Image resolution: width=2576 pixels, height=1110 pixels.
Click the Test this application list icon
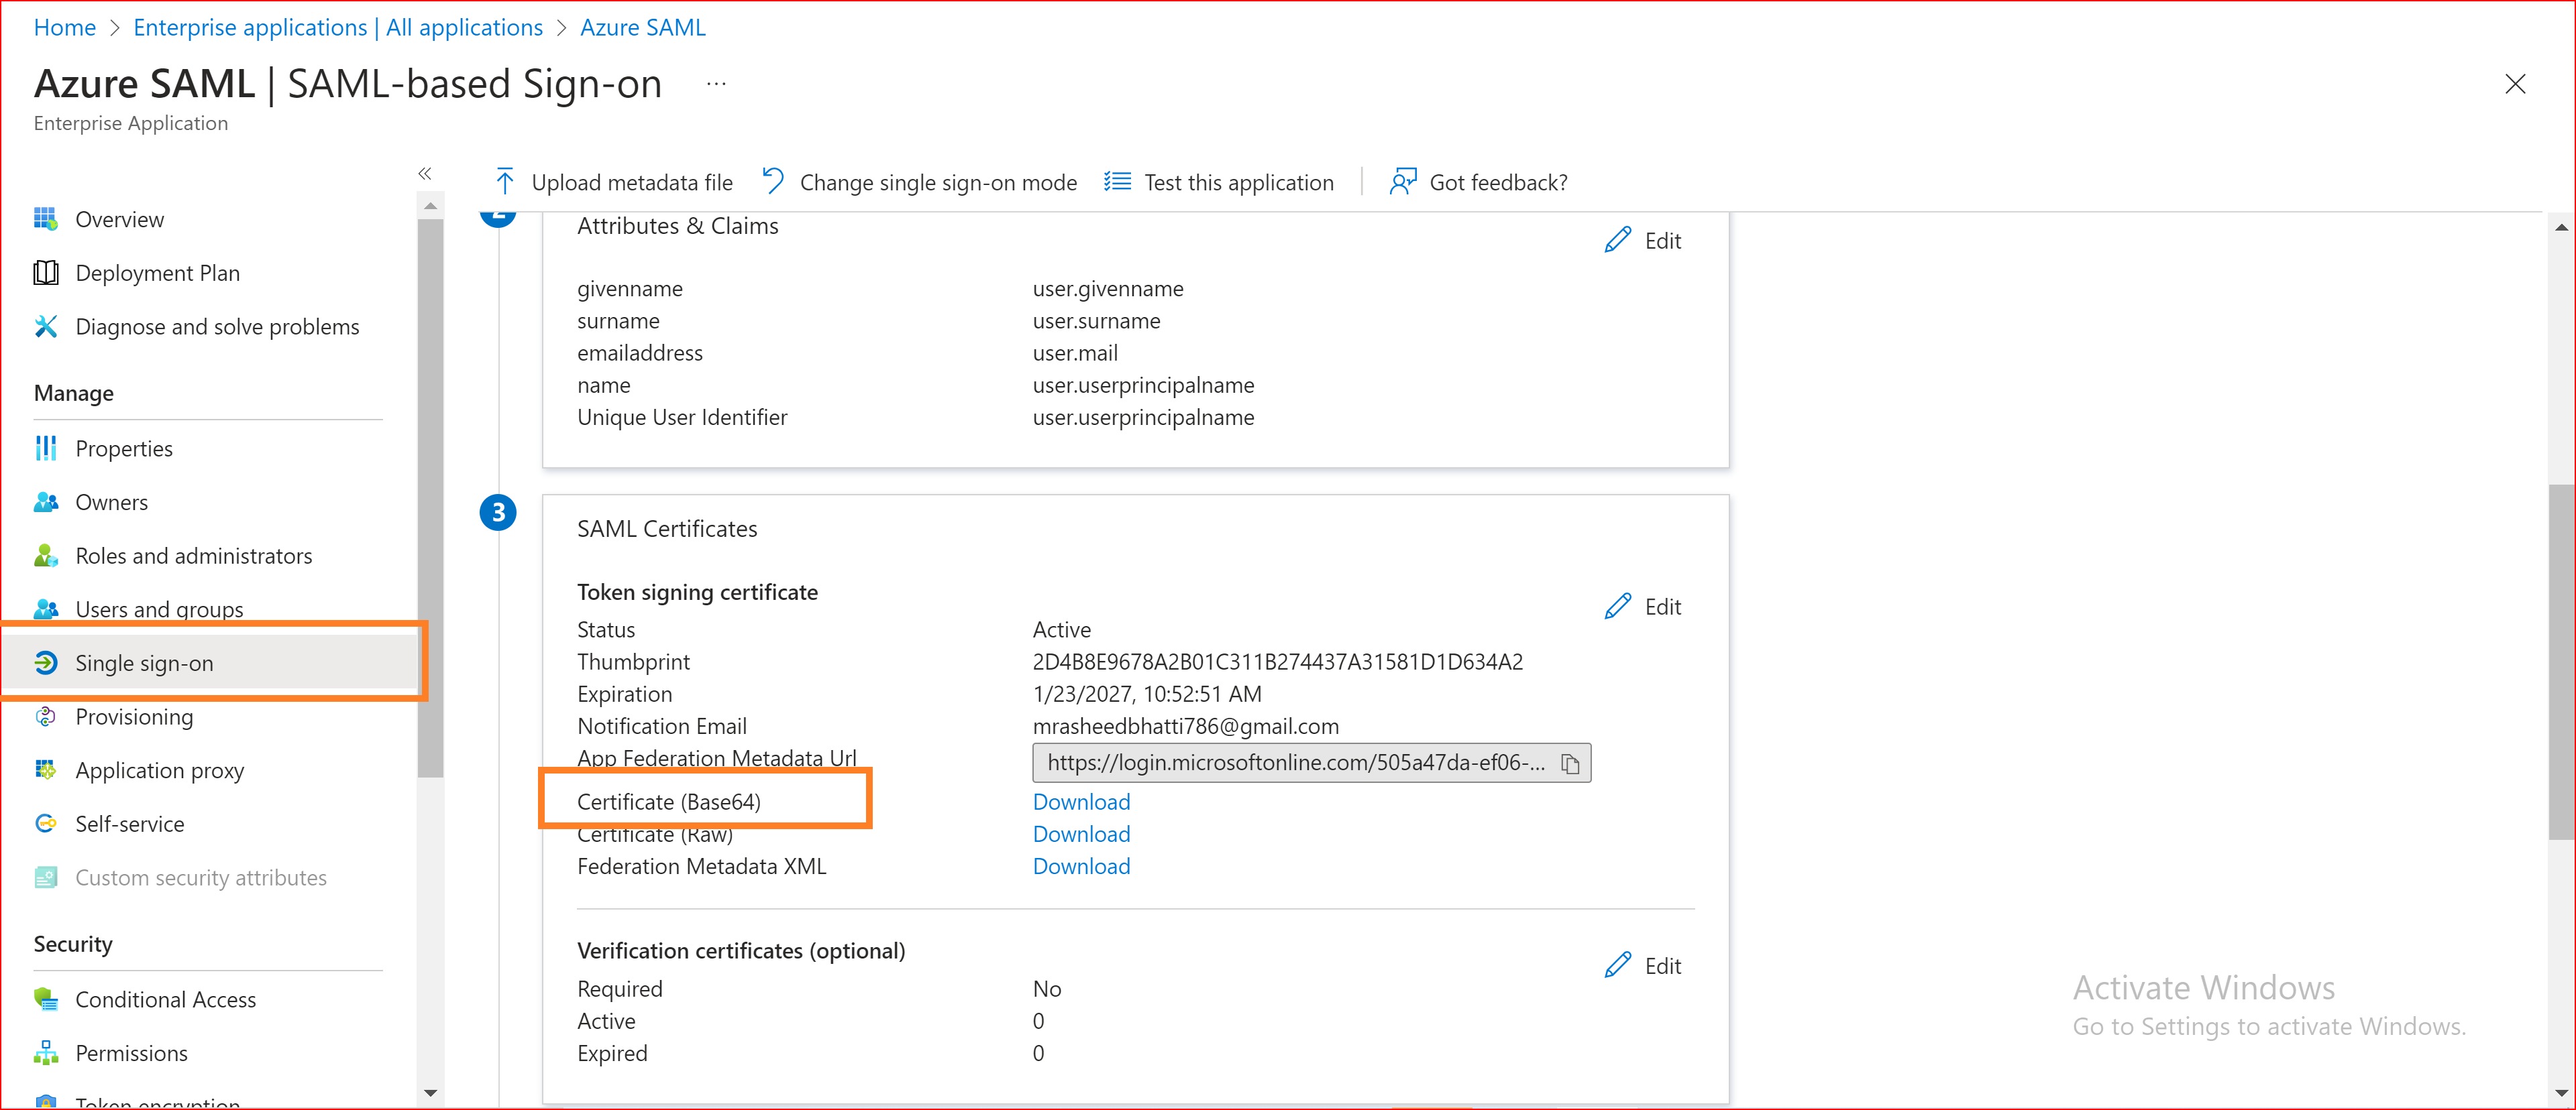click(x=1117, y=182)
